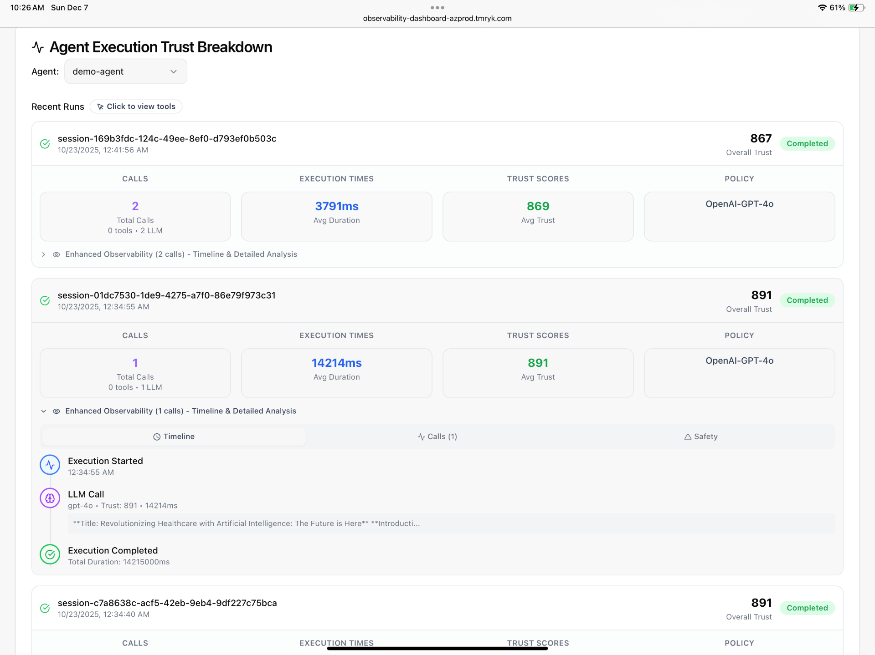Click the eye icon beside Enhanced Observability (2 calls)
875x655 pixels.
57,254
